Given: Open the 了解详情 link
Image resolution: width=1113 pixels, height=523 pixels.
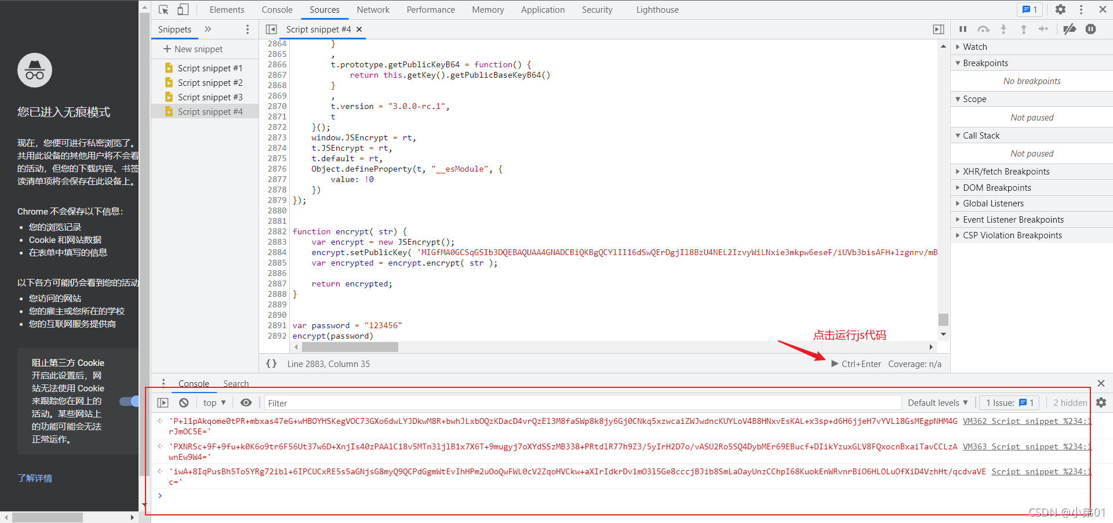Looking at the screenshot, I should (x=34, y=478).
